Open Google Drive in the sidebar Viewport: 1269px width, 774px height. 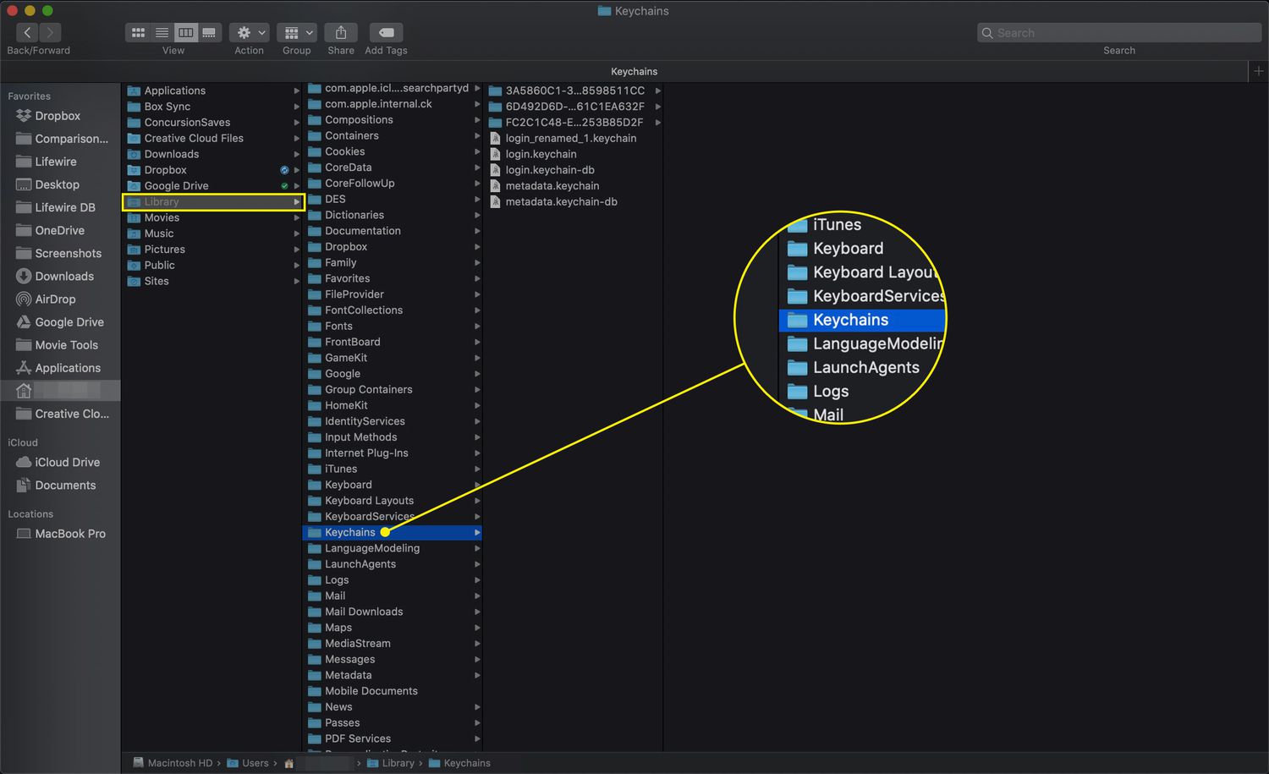click(x=60, y=321)
